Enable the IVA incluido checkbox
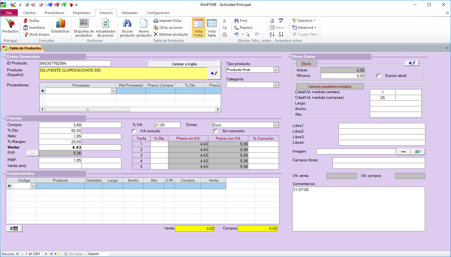 pos(134,131)
